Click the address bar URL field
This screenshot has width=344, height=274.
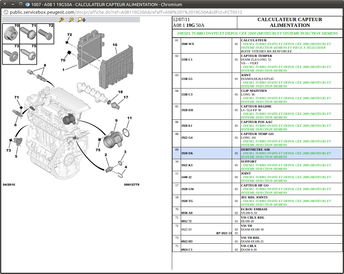click(x=171, y=12)
